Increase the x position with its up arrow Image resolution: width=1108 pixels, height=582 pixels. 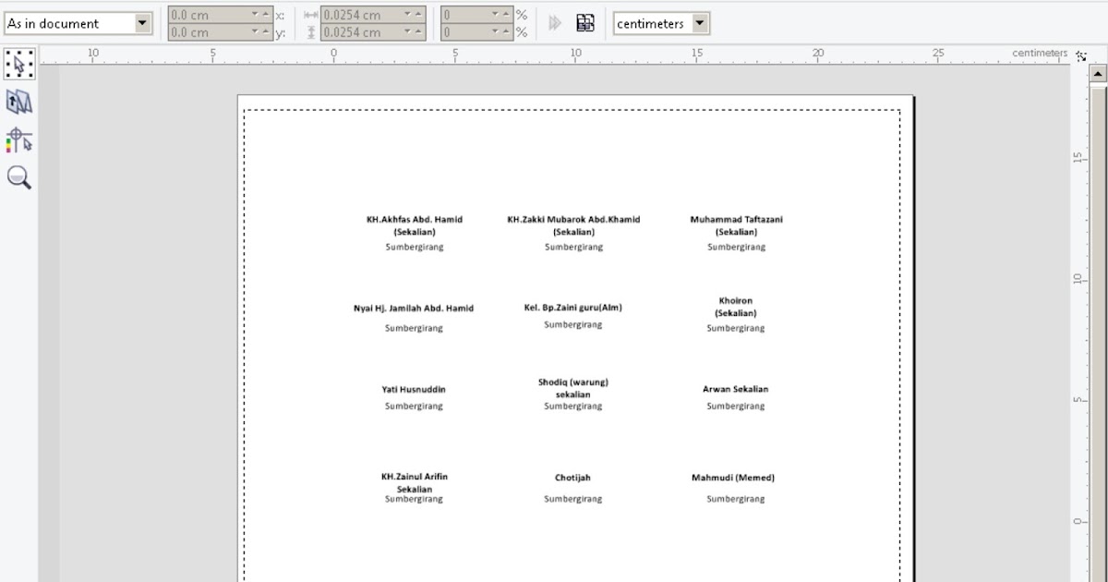pyautogui.click(x=267, y=16)
